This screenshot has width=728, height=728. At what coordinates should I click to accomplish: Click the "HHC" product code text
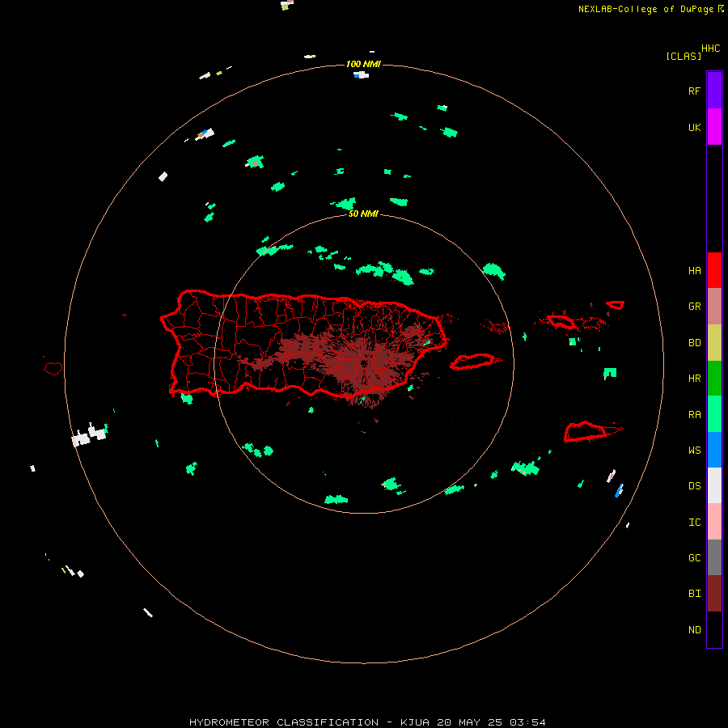(x=710, y=49)
